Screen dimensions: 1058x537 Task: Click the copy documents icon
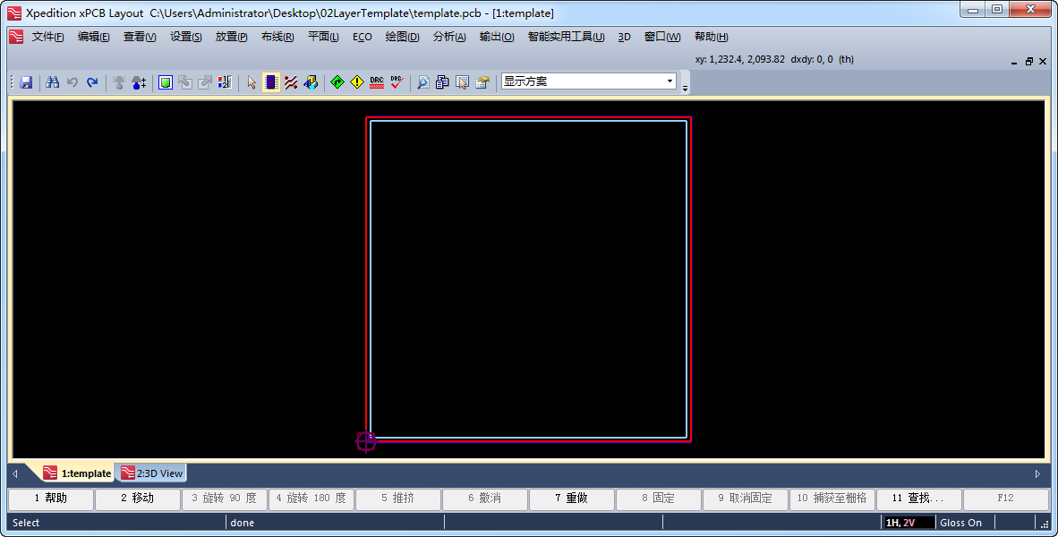point(443,82)
